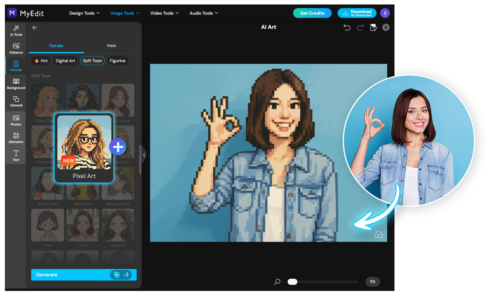This screenshot has height=295, width=487.
Task: Collapse the style panel with the chevron
Action: coord(144,155)
